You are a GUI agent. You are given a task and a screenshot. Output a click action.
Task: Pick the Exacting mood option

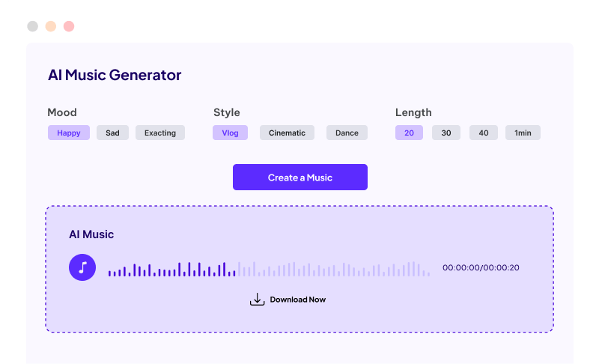coord(160,133)
